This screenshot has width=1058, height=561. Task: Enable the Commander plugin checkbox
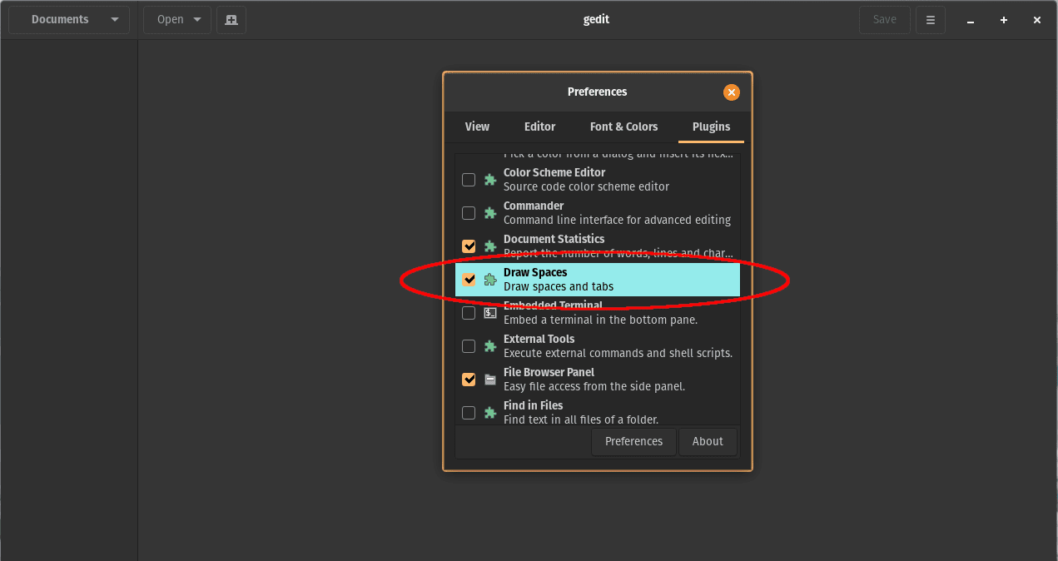tap(469, 213)
